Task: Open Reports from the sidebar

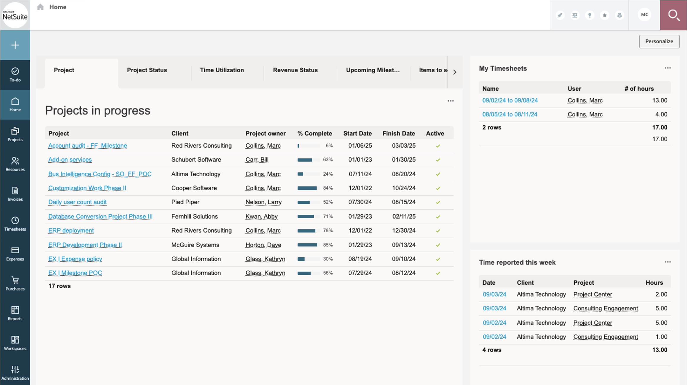Action: pos(15,313)
